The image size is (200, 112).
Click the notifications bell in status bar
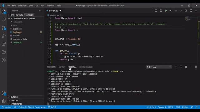coord(197,107)
